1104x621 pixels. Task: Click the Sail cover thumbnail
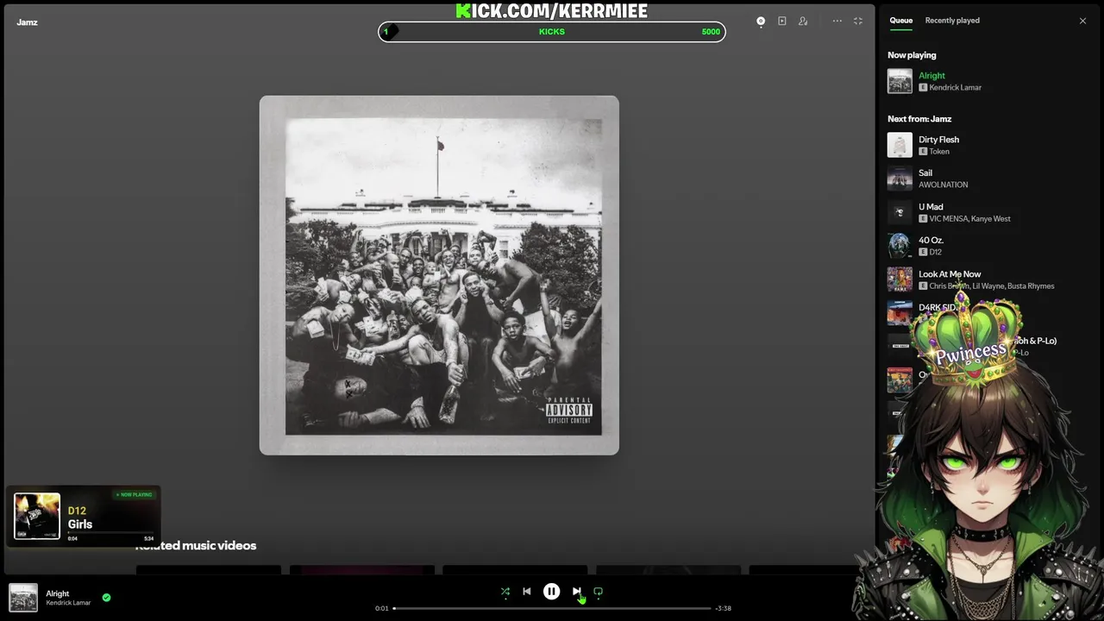900,179
